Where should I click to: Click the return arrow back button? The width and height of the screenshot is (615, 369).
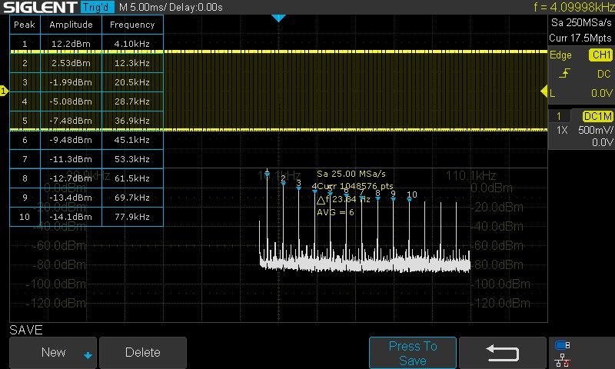[x=503, y=353]
